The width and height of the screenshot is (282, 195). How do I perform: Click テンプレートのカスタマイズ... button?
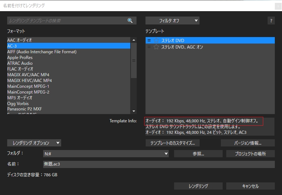(173, 143)
